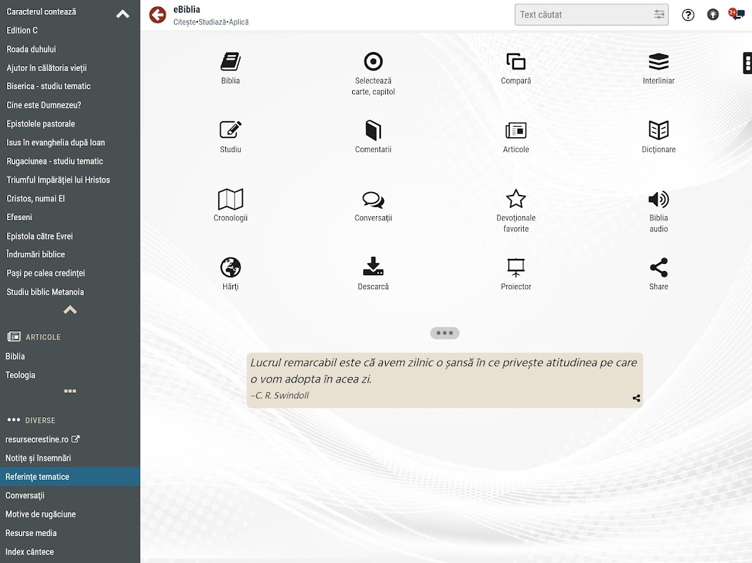Open the Interliniar layers icon
This screenshot has width=752, height=563.
point(658,61)
